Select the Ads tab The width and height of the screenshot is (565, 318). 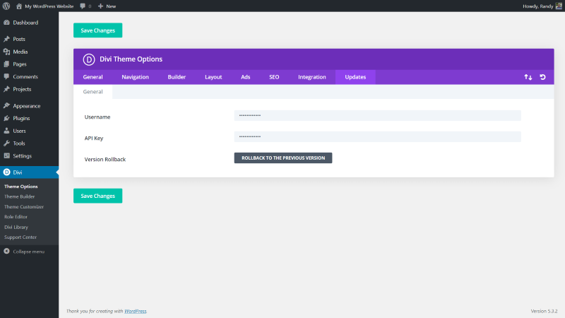(245, 77)
